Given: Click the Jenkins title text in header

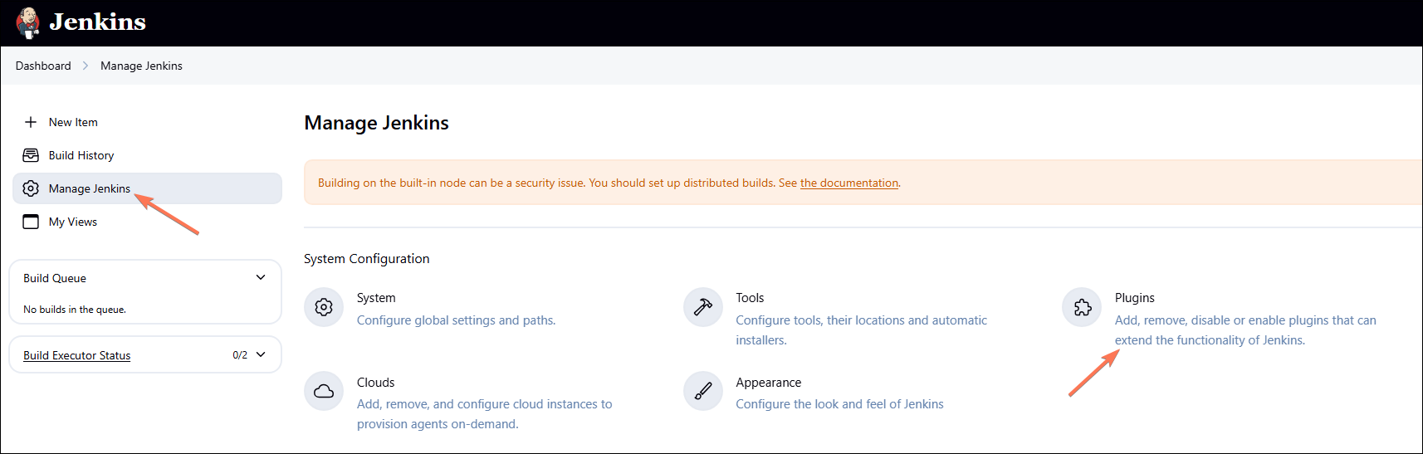Looking at the screenshot, I should tap(97, 22).
